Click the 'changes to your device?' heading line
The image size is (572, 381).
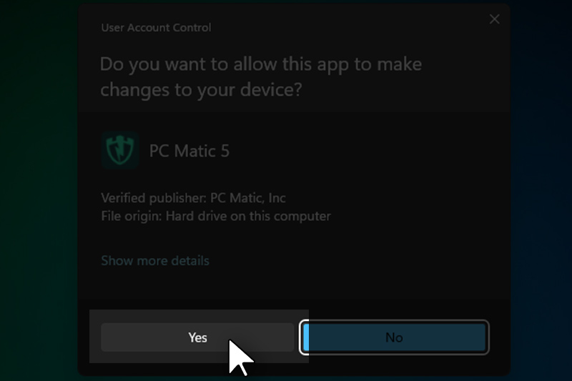[x=201, y=90]
